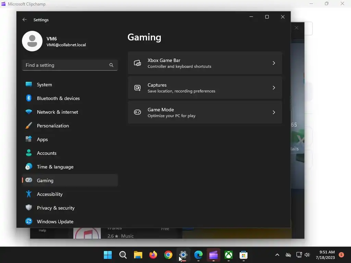This screenshot has width=351, height=263.
Task: Click the Gaming page heading
Action: pos(144,37)
